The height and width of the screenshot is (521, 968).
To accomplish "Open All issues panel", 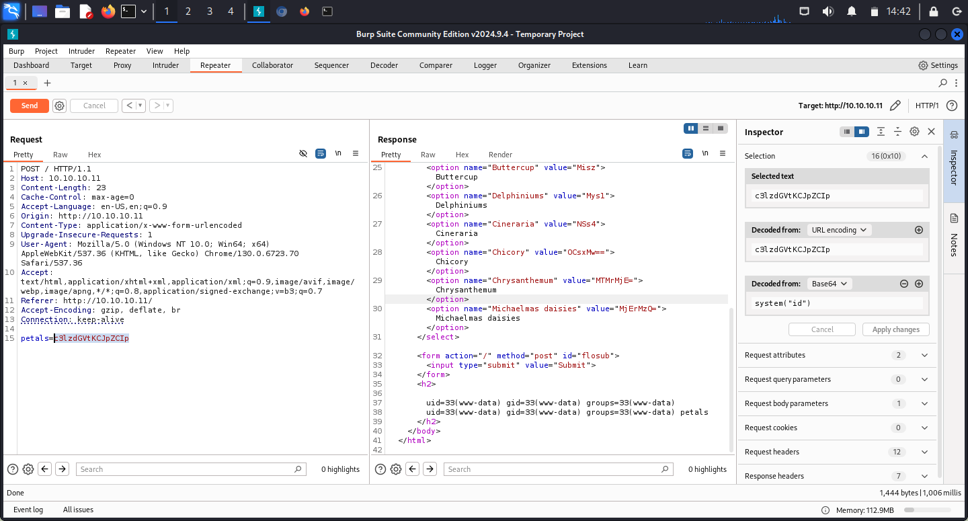I will coord(78,510).
